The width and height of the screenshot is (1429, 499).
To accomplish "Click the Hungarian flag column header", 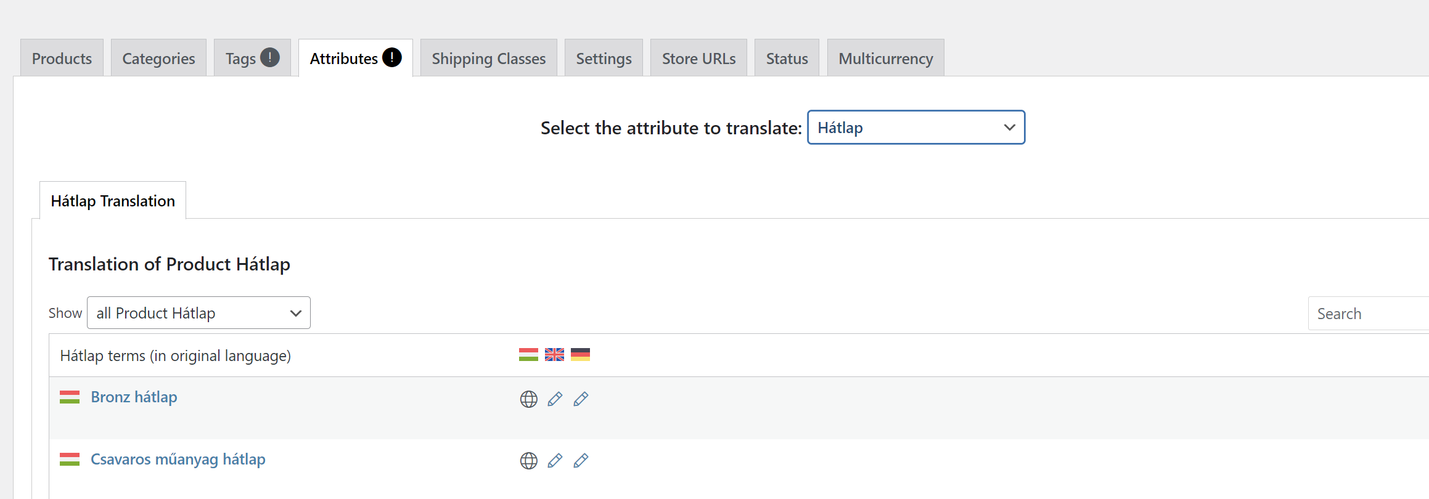I will [528, 354].
